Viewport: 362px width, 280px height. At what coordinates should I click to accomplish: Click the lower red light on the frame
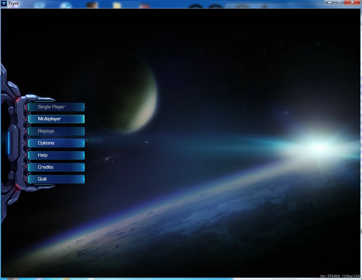coord(18,187)
